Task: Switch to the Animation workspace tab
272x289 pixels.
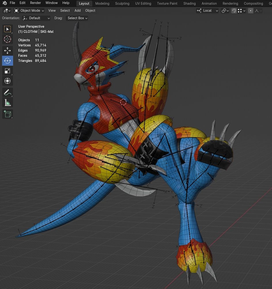Action: coord(209,3)
